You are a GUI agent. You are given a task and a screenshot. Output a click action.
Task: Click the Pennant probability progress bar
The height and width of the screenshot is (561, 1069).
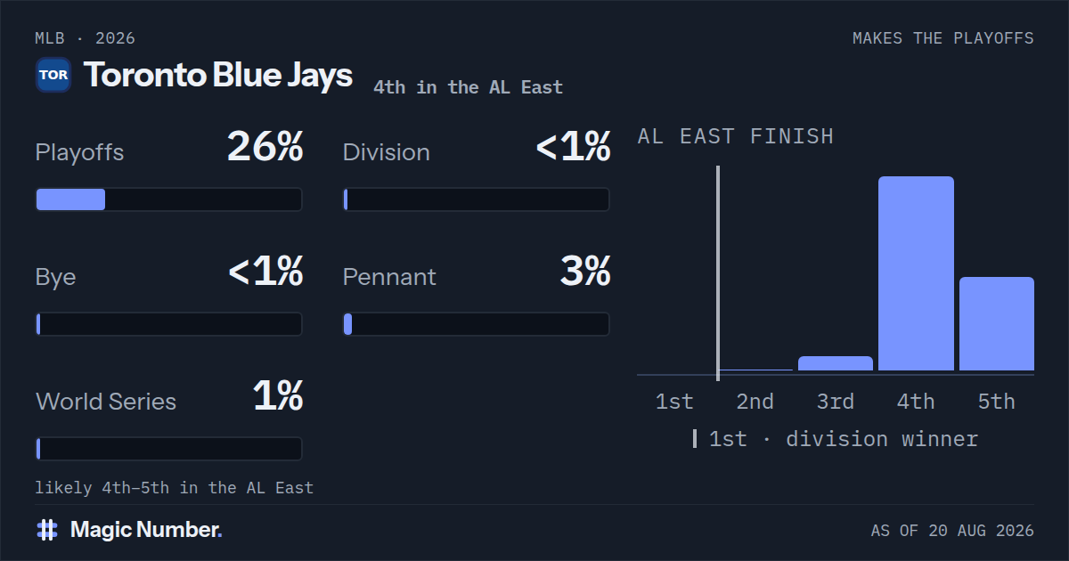pos(477,324)
